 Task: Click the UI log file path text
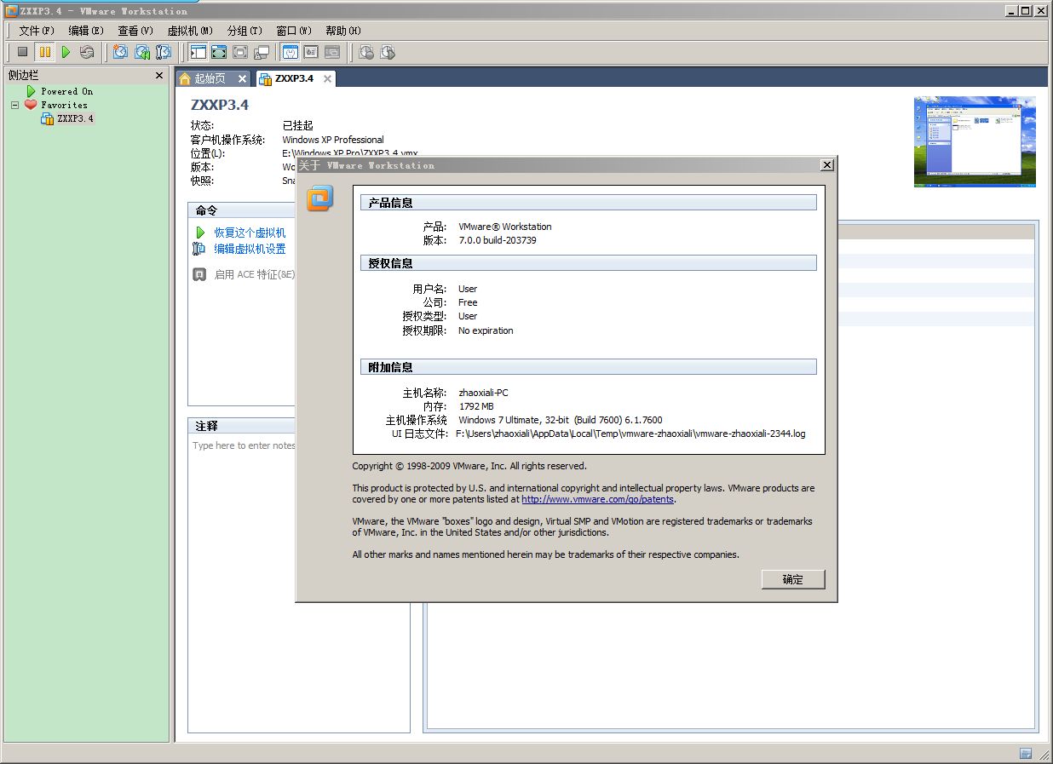[630, 434]
